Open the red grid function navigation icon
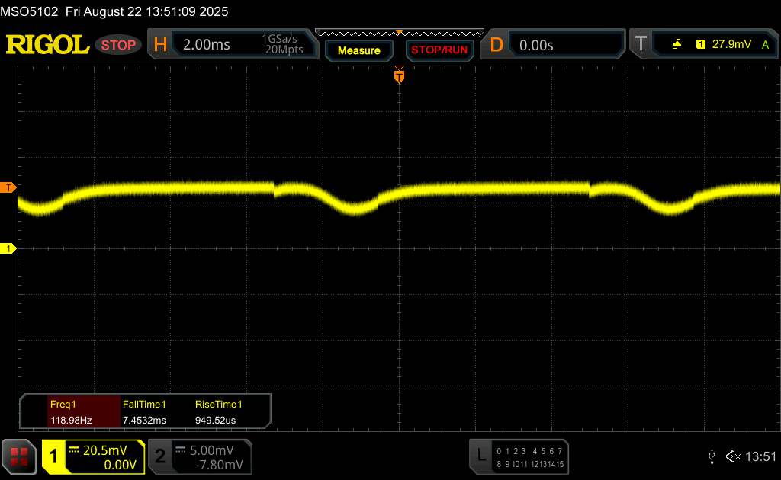Viewport: 781px width, 480px height. [x=20, y=456]
